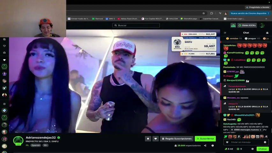Click username Morales_xx in chat
Image resolution: width=272 pixels, height=153 pixels.
(x=233, y=98)
